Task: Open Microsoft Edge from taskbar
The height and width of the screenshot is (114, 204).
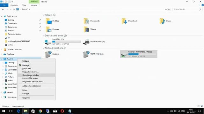Action: pyautogui.click(x=18, y=111)
